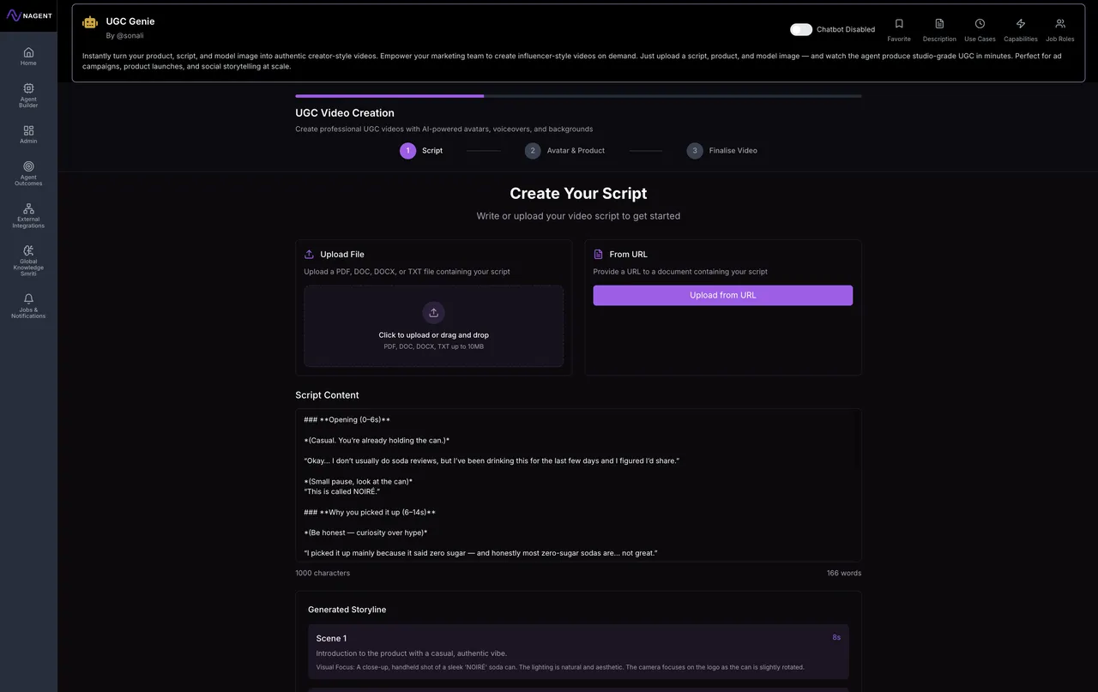Go to the Admin section

click(28, 135)
